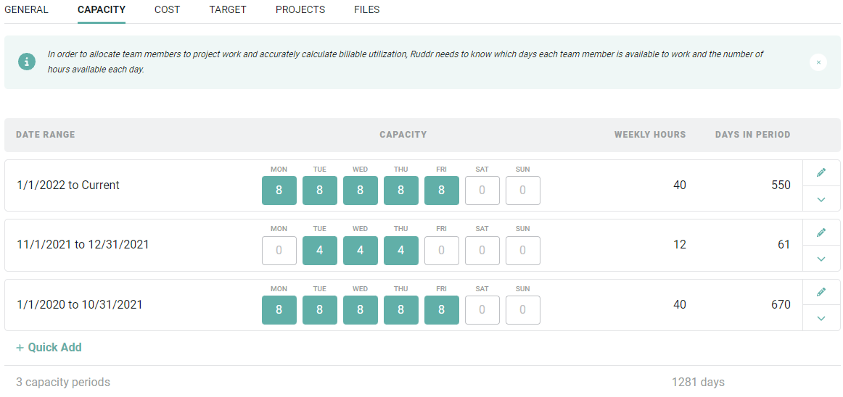
Task: Click the '1/1/2022 to Current' date range
Action: (68, 185)
